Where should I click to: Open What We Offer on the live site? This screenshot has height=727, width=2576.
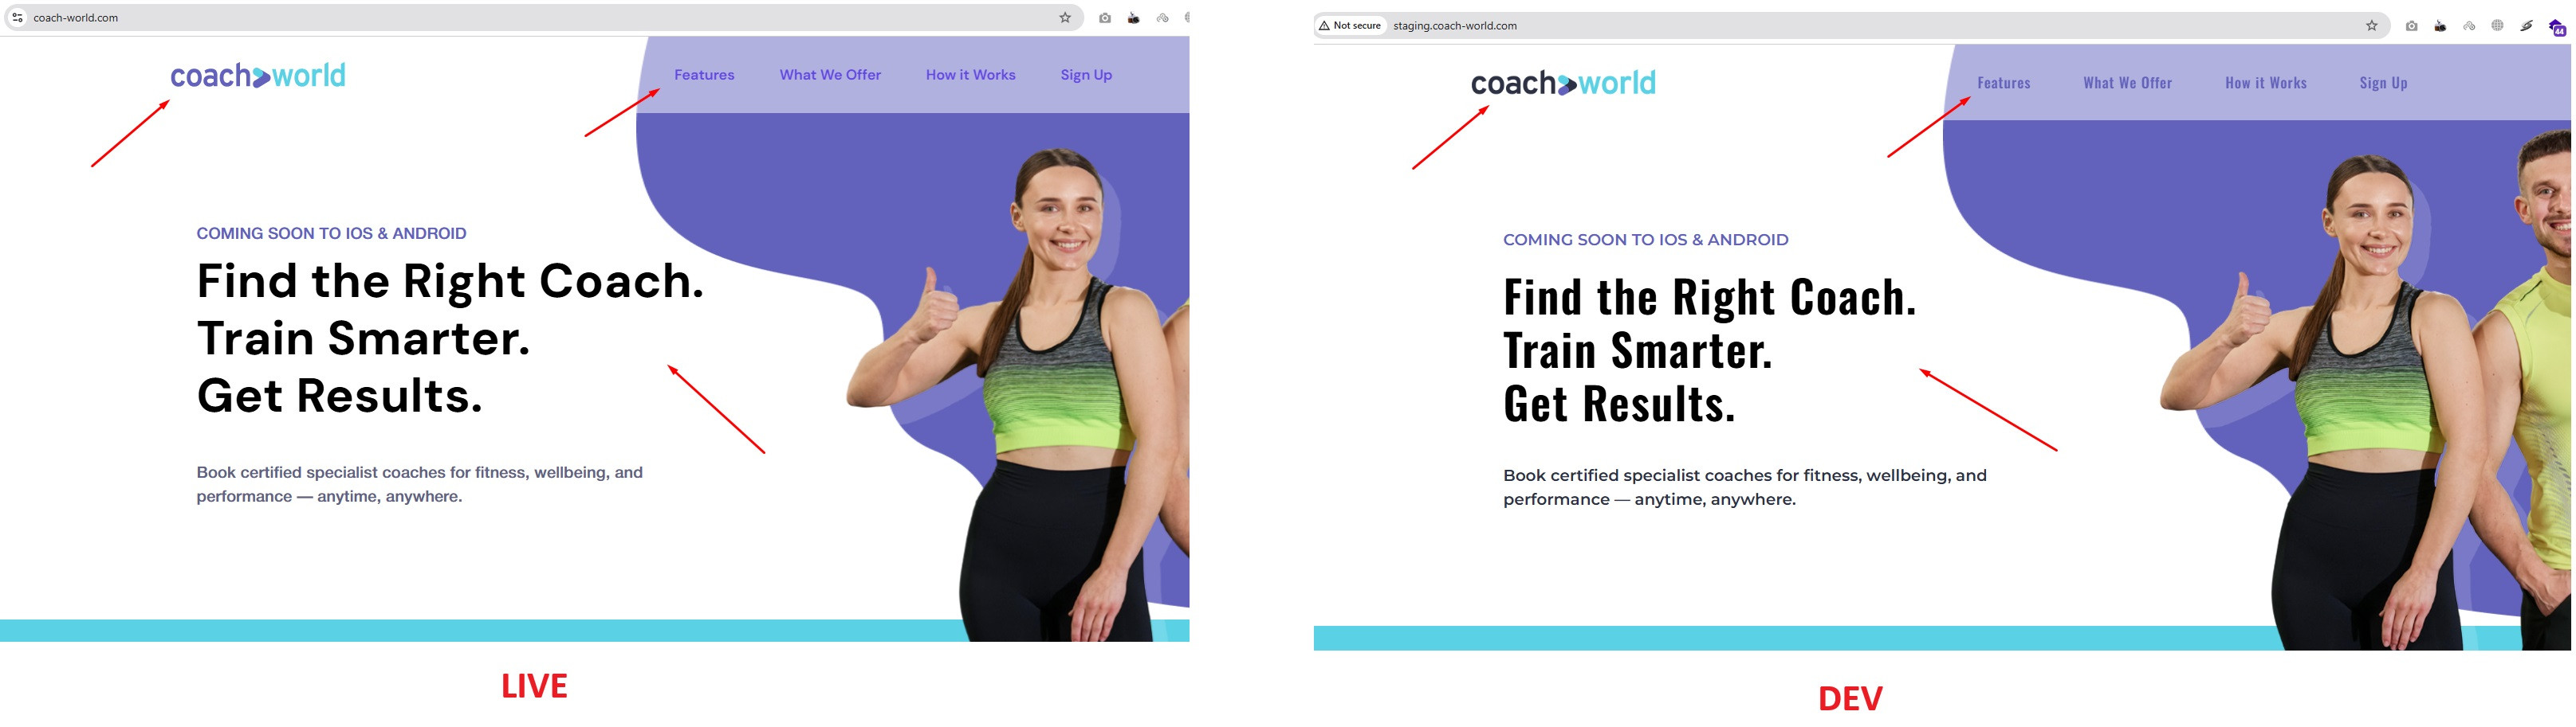[830, 75]
